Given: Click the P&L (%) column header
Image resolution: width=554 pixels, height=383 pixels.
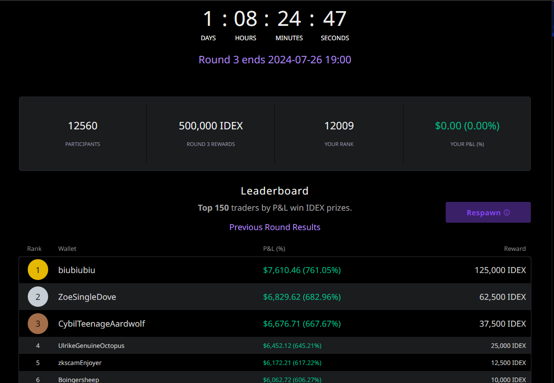Looking at the screenshot, I should pyautogui.click(x=274, y=249).
